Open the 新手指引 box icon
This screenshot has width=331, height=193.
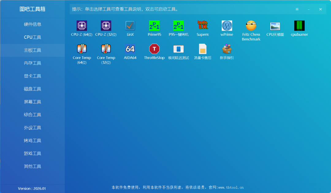click(x=227, y=49)
